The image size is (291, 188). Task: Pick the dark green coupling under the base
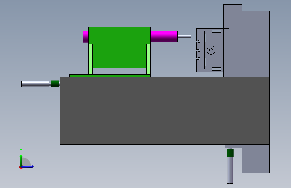coord(230,153)
